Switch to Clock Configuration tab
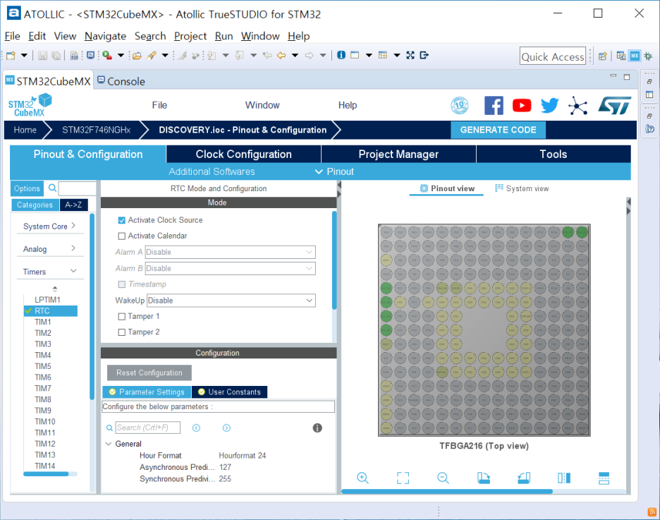The width and height of the screenshot is (660, 520). tap(243, 154)
